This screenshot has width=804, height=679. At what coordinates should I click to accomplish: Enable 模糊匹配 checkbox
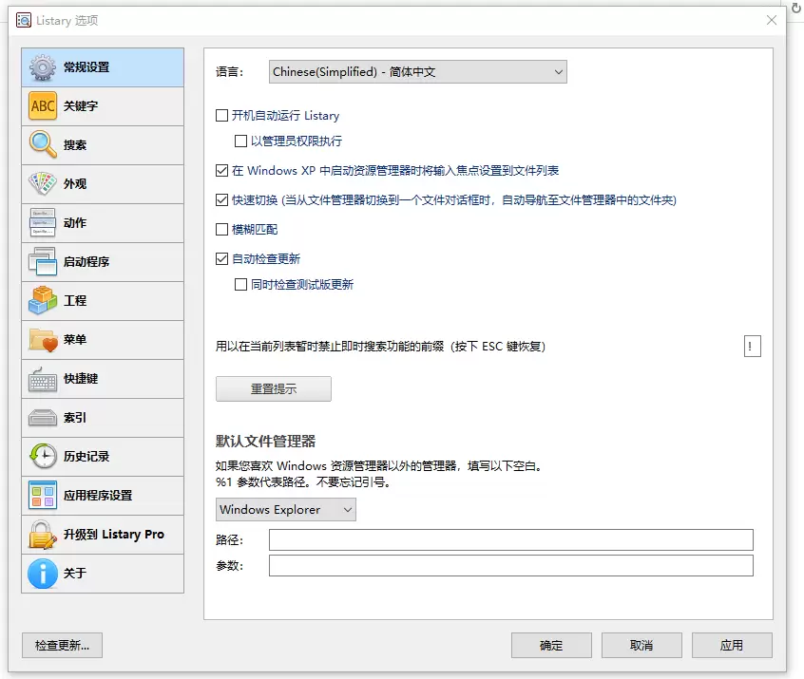[222, 229]
